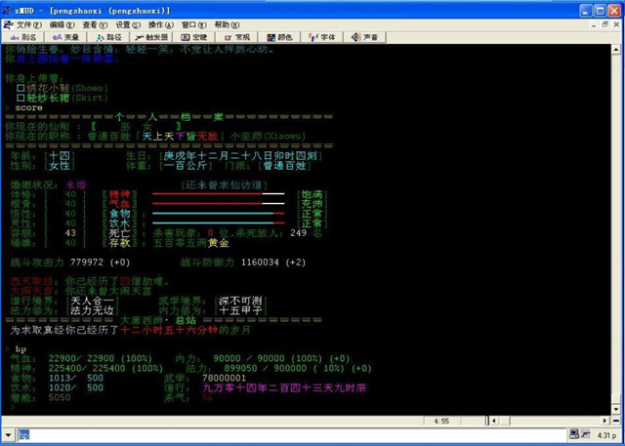625x446 pixels.
Task: Click the computer connection icon in status bar
Action: click(574, 433)
